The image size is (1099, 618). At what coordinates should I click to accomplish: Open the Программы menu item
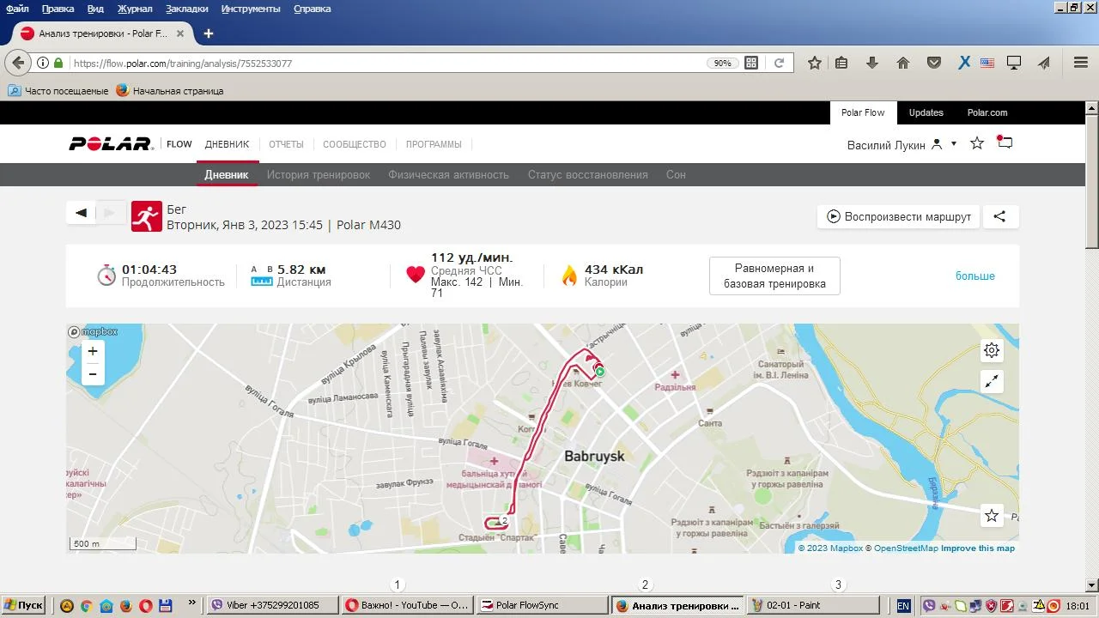point(434,144)
